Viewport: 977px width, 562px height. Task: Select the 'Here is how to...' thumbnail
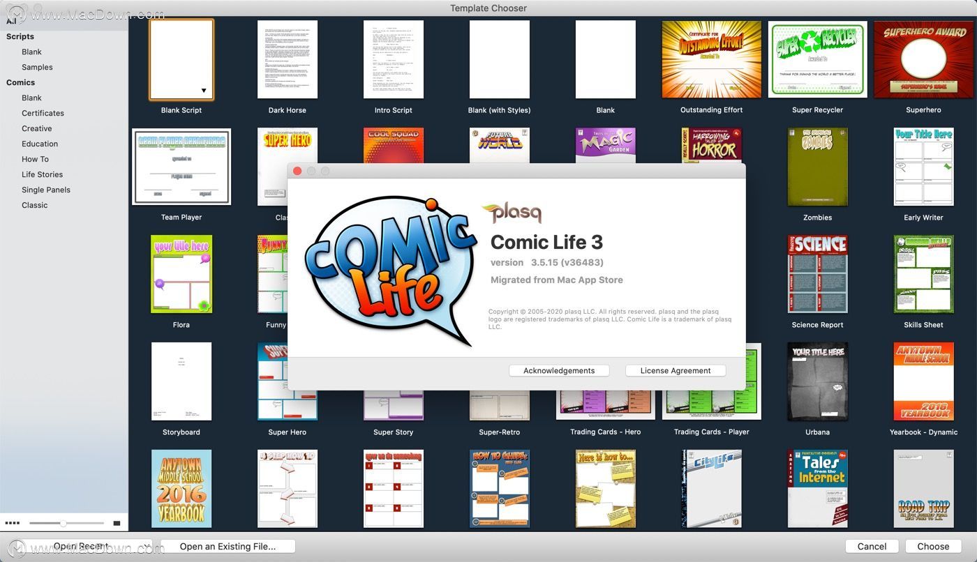click(605, 489)
